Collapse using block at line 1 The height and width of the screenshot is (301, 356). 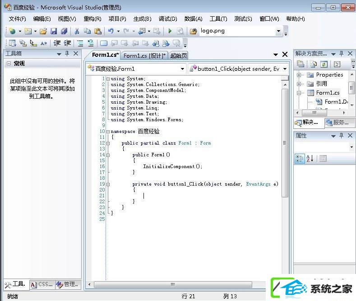tap(108, 79)
